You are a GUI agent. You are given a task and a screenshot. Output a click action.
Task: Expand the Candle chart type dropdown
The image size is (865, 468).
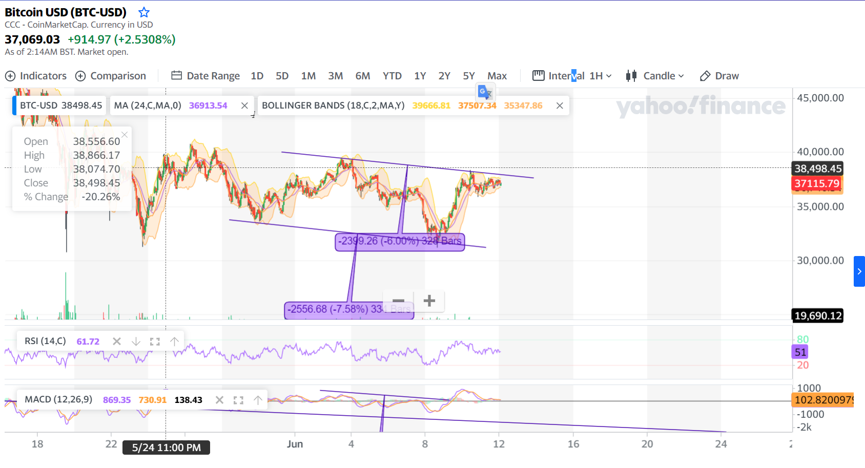tap(655, 76)
